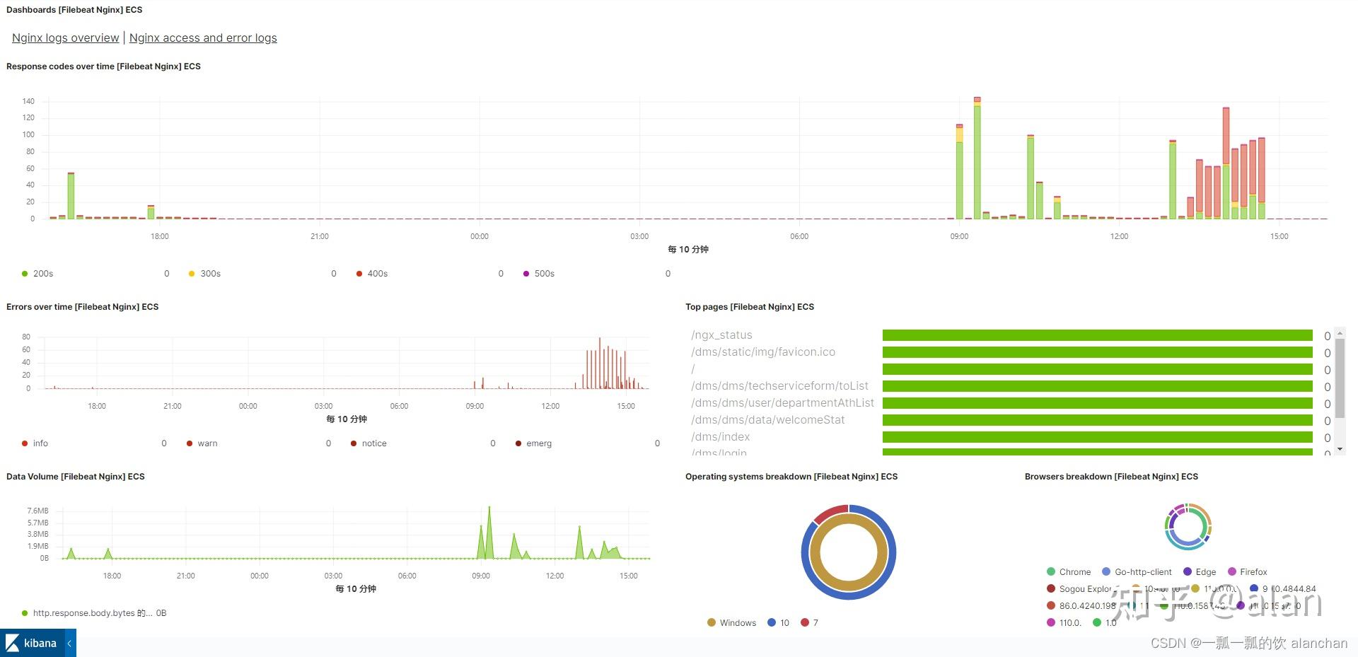Click the "Dashboards [Filebeat Nginx] ECS" heading
Image resolution: width=1358 pixels, height=657 pixels.
74,9
